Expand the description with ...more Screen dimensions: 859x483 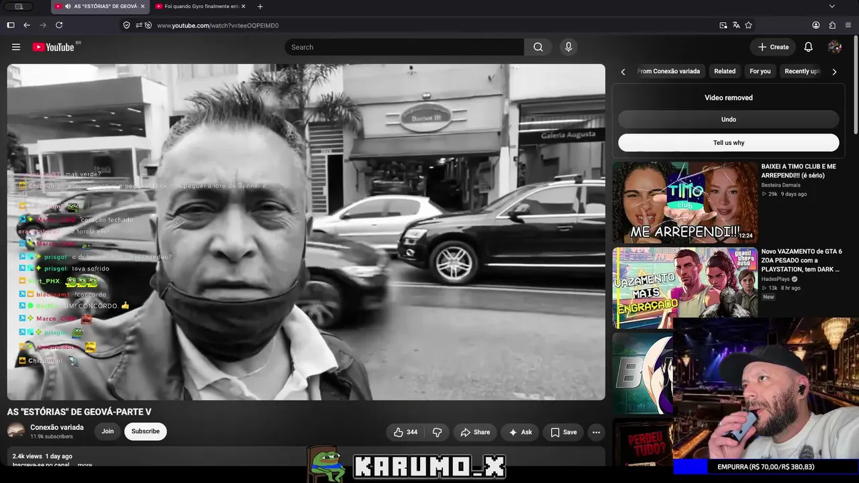85,465
